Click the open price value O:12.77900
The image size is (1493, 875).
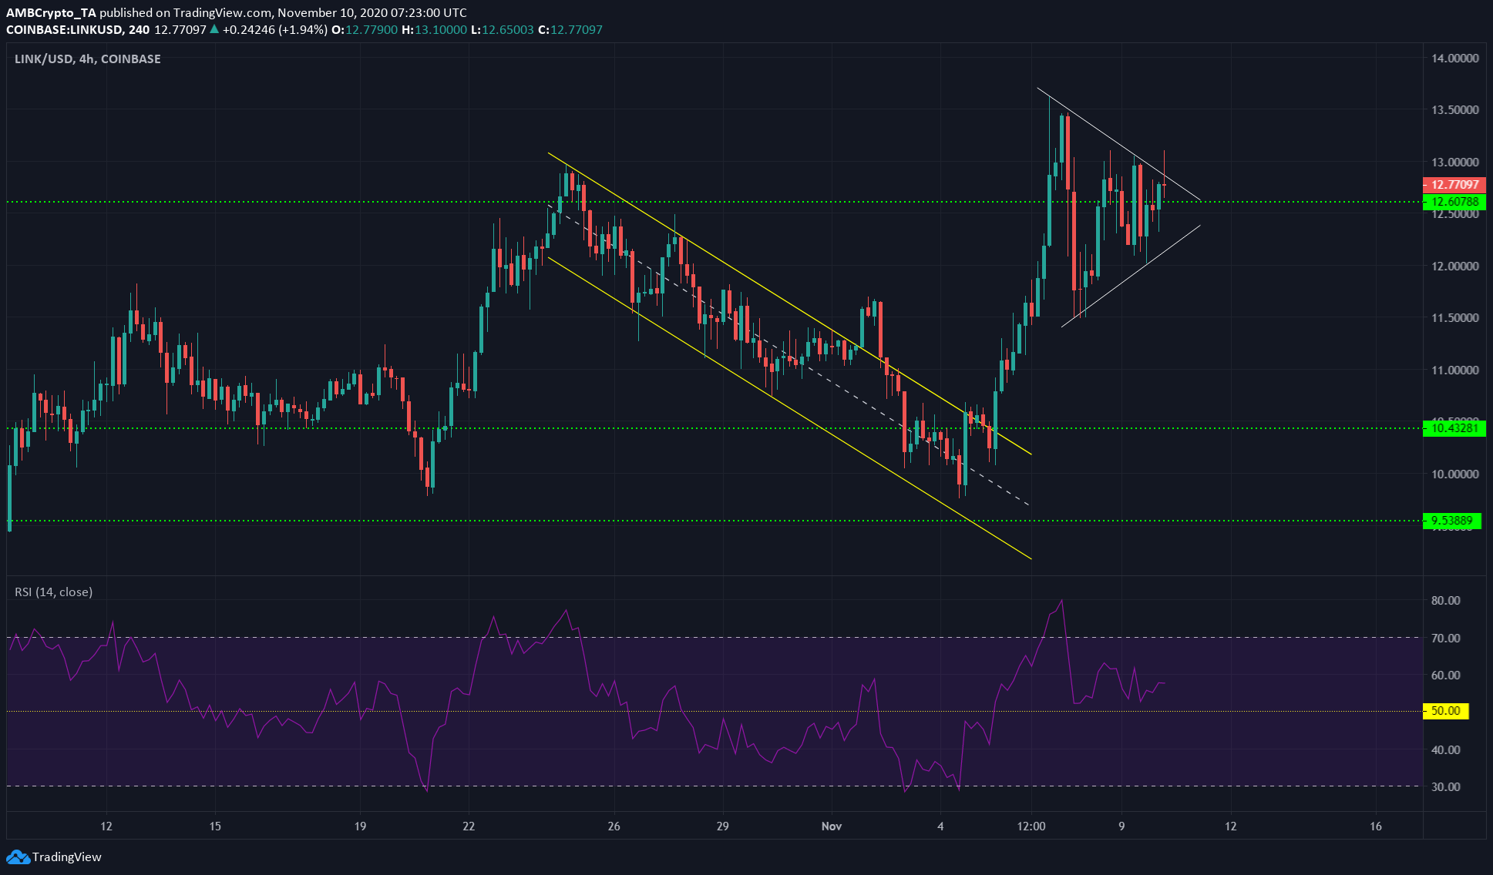[x=365, y=30]
